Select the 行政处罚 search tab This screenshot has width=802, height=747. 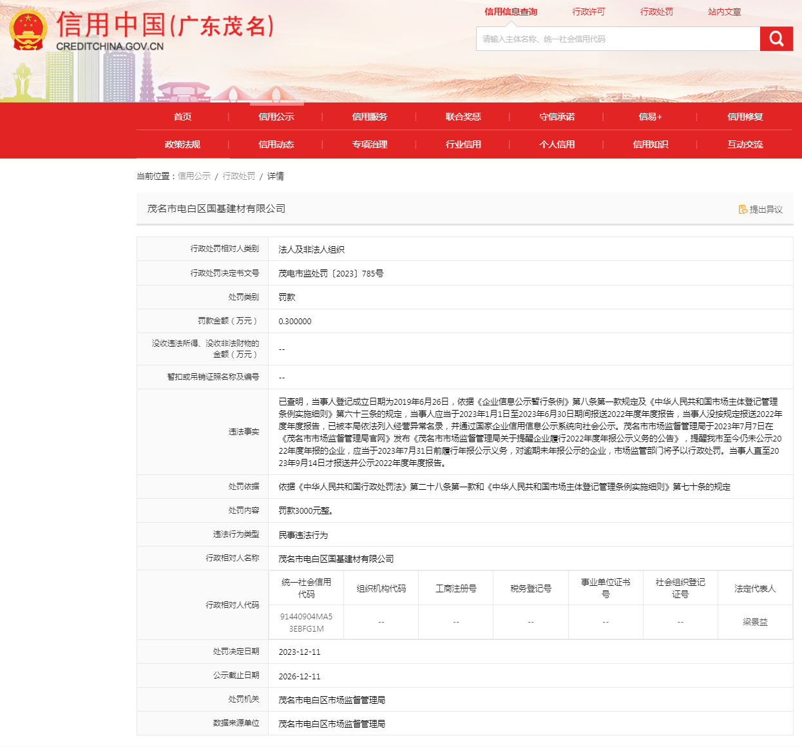656,12
